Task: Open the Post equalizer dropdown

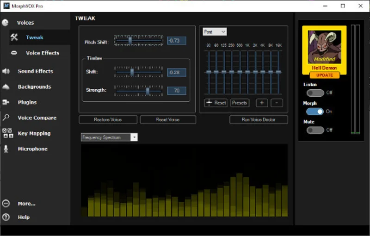Action: tap(215, 32)
